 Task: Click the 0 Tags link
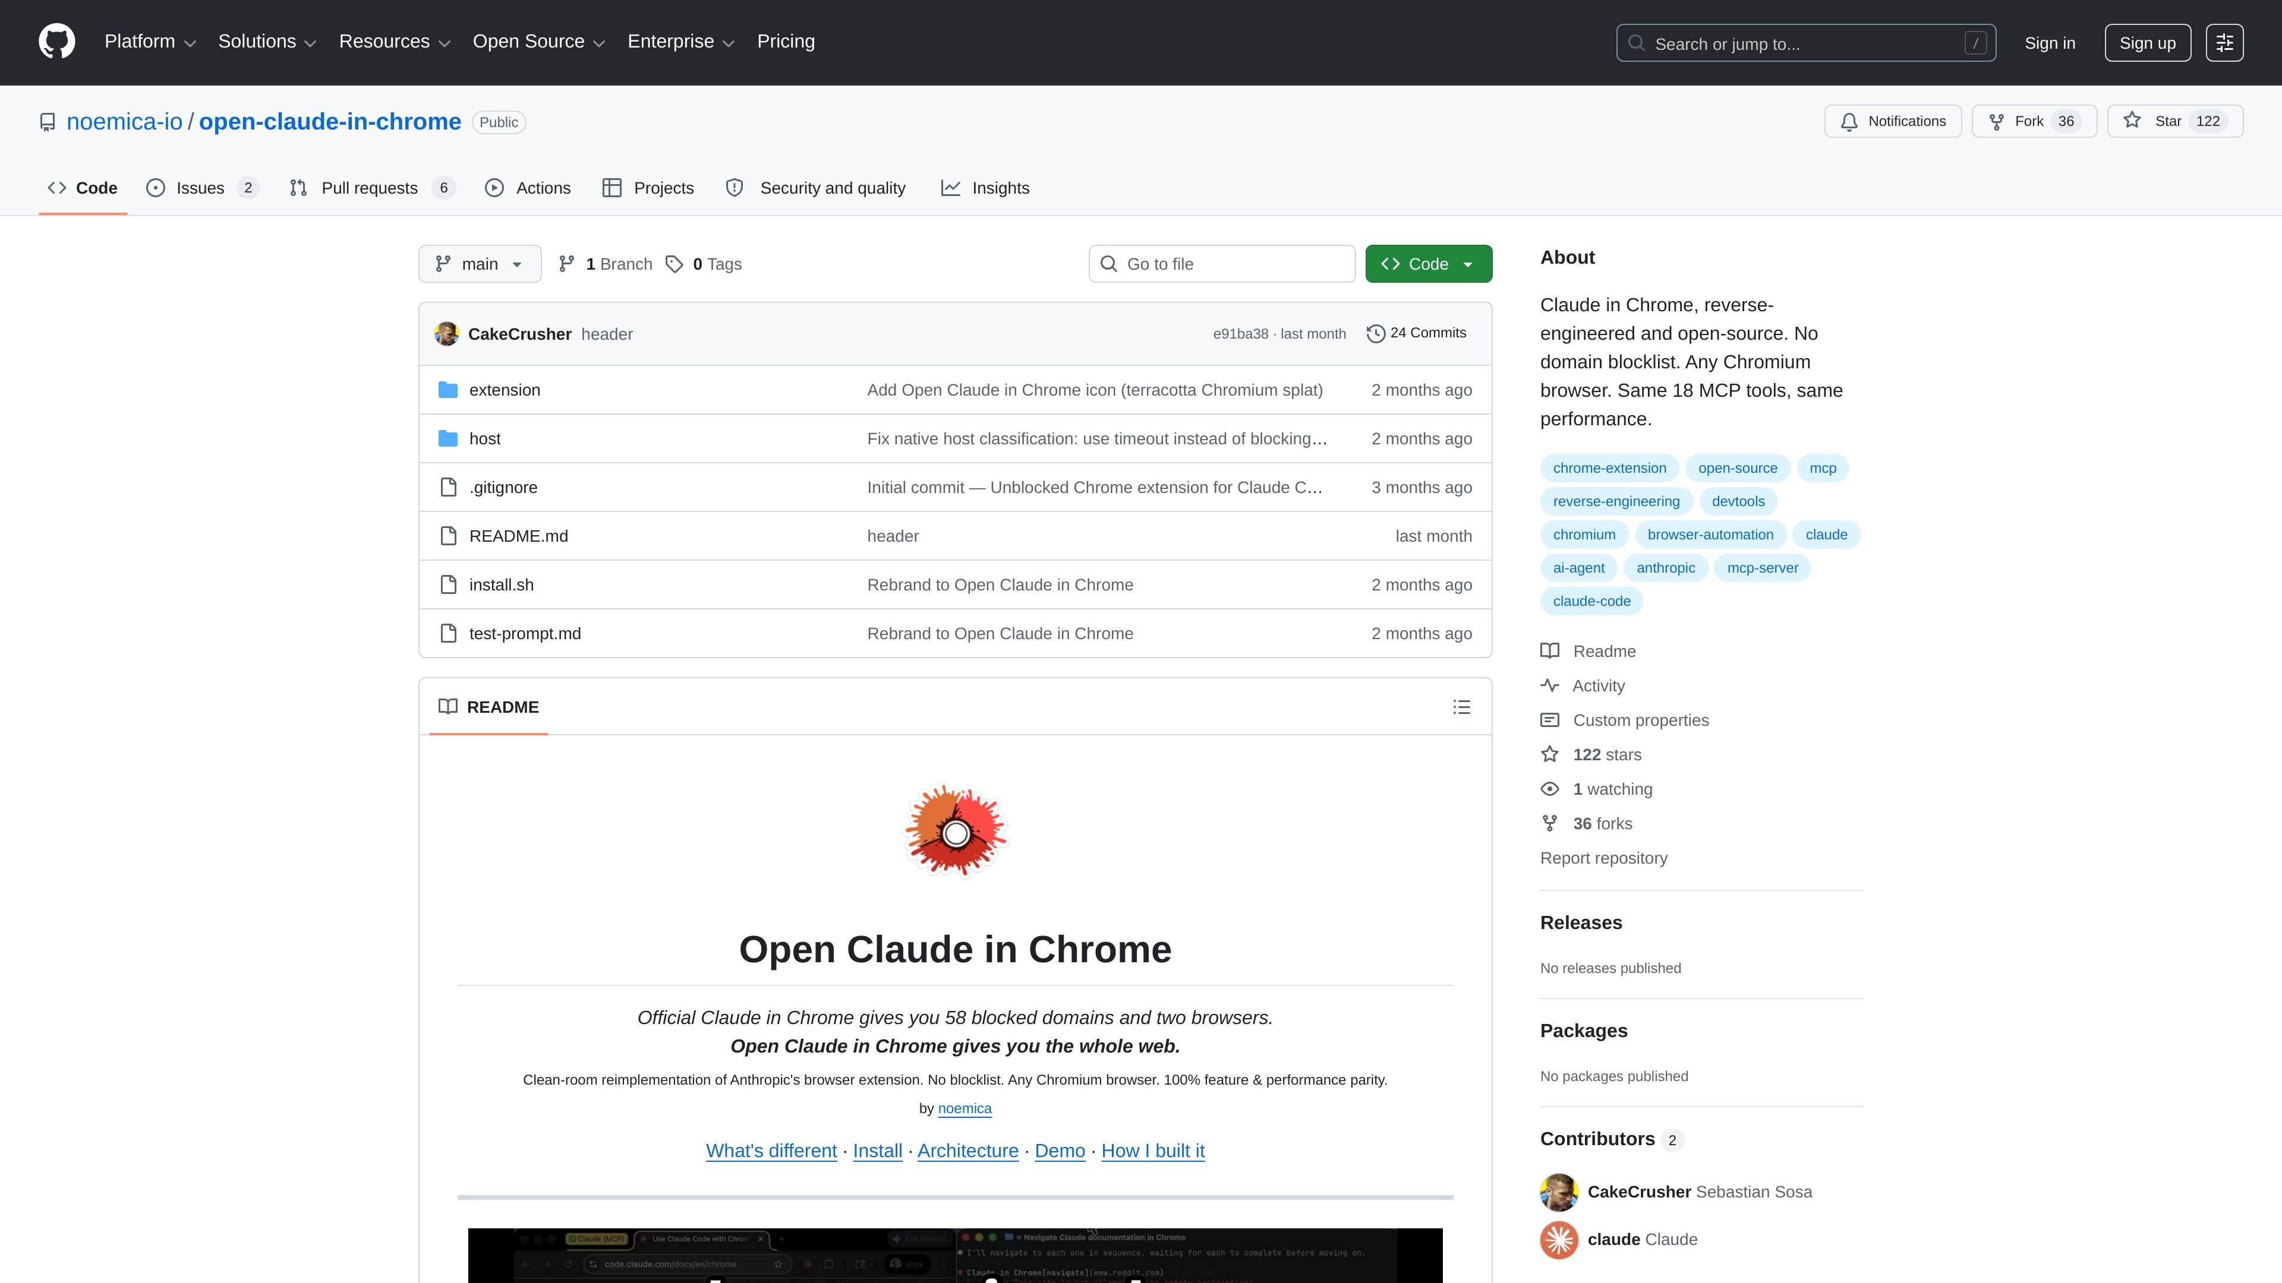tap(704, 264)
